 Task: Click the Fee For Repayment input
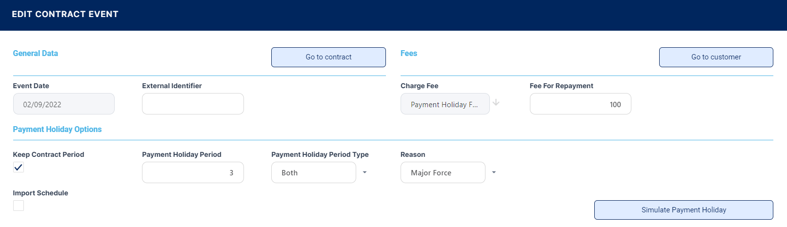(x=580, y=104)
